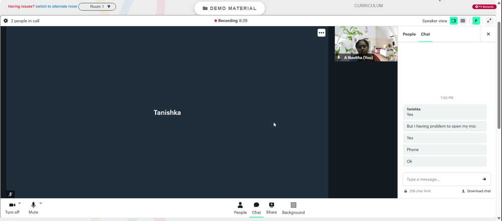Image resolution: width=502 pixels, height=221 pixels.
Task: Click the '2 people in call' label
Action: coord(25,21)
